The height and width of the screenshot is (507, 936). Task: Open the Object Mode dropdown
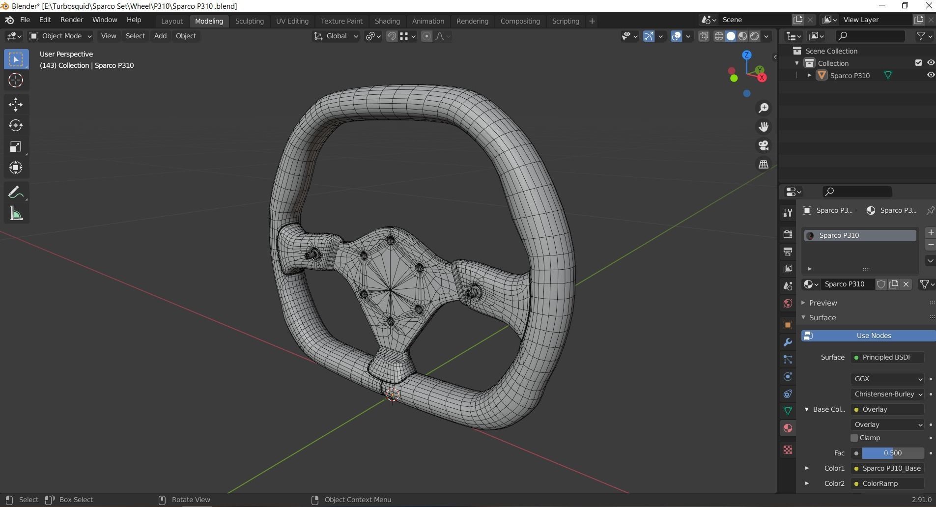pyautogui.click(x=61, y=36)
